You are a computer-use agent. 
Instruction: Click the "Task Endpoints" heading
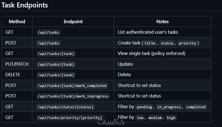coord(25,5)
